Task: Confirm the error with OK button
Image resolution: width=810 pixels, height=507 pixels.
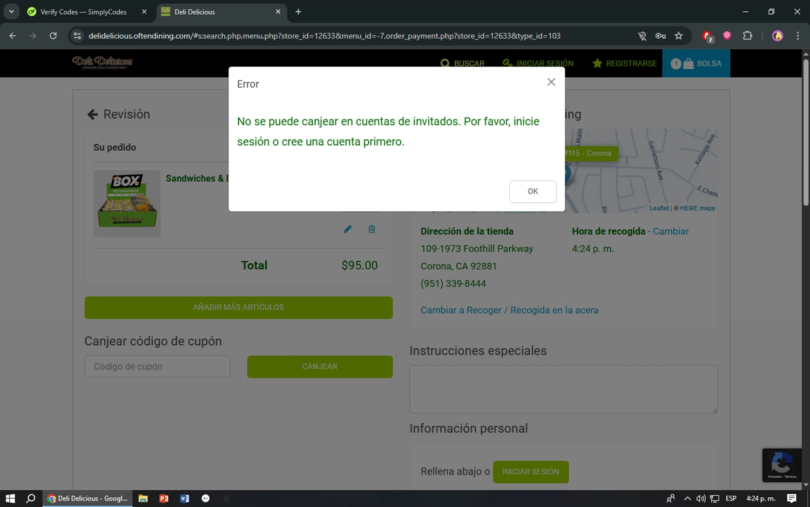Action: (532, 191)
